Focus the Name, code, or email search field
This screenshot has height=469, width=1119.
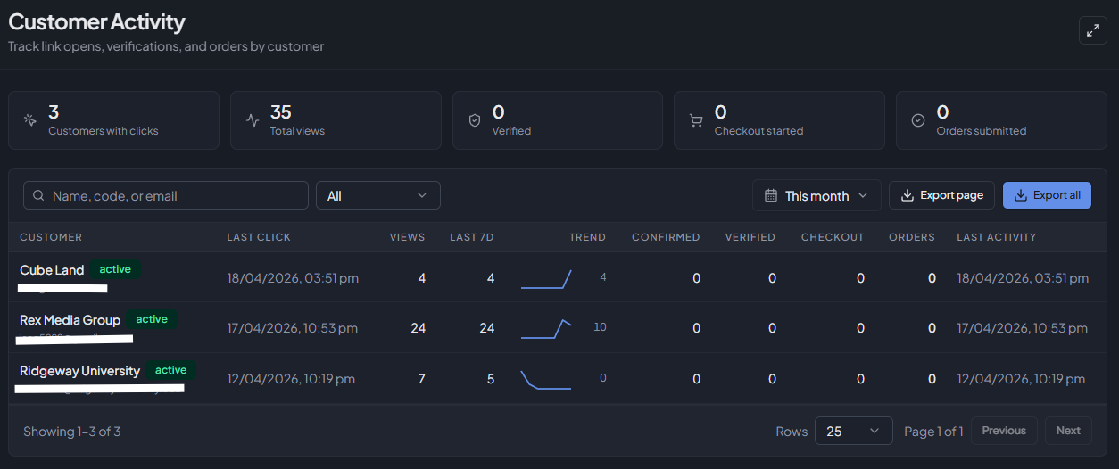(x=166, y=195)
